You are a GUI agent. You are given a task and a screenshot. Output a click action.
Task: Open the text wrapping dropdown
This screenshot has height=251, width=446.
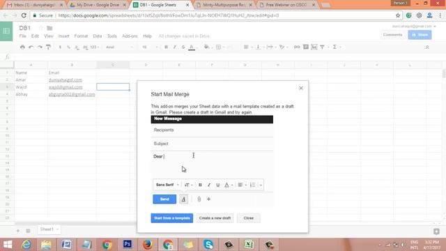click(271, 47)
